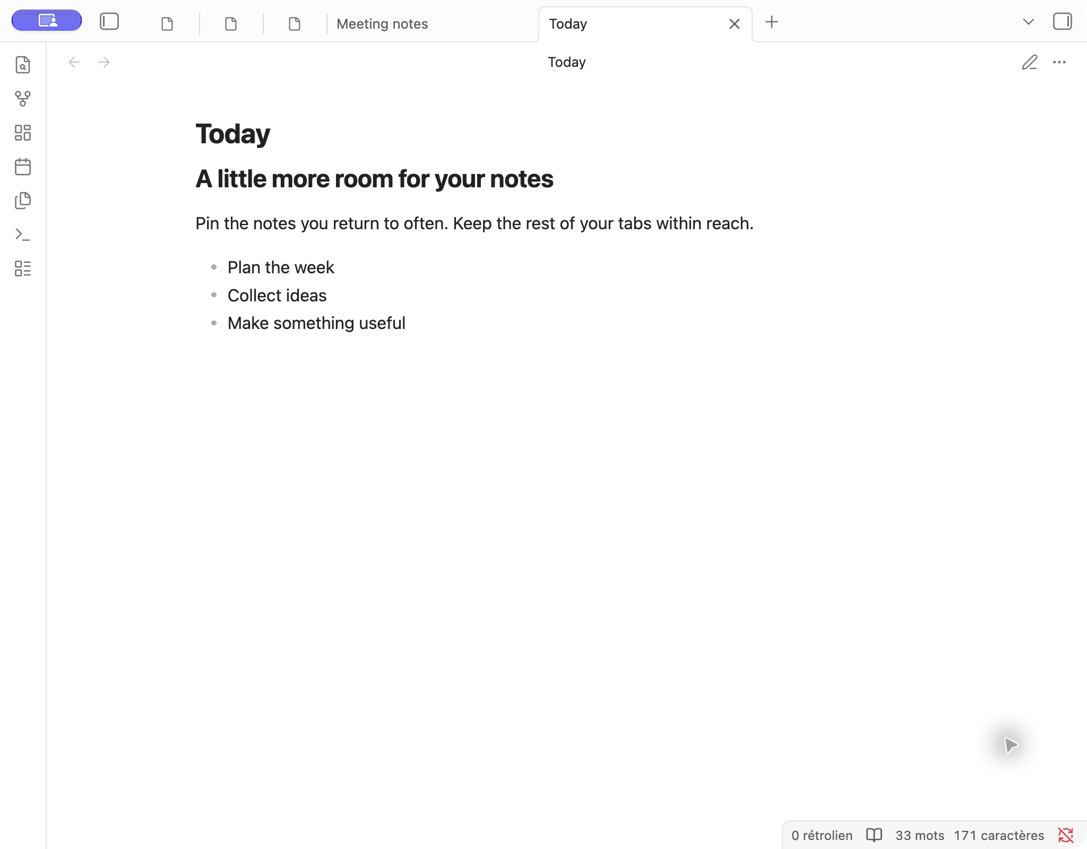Viewport: 1087px width, 849px height.
Task: Click the Today title in the view header
Action: click(567, 62)
